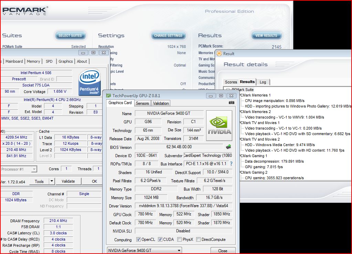352x254 pixels.
Task: Enable the DirectCompute checkbox
Action: 198,240
